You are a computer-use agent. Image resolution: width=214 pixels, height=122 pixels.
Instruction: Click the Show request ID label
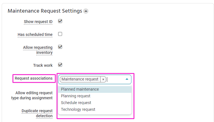pos(38,22)
